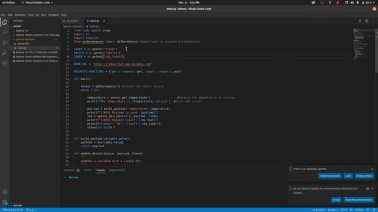
Task: Select Python interpreter in status bar
Action: click(13, 210)
